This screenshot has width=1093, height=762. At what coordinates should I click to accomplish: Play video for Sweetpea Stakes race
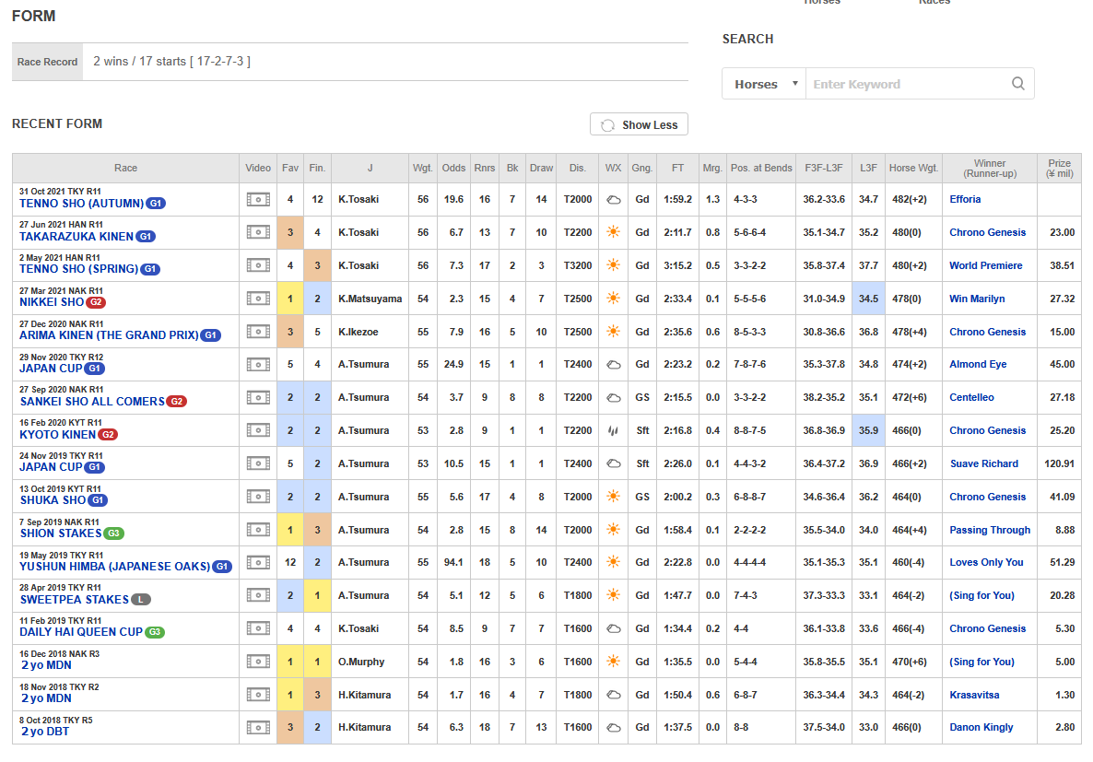coord(258,595)
